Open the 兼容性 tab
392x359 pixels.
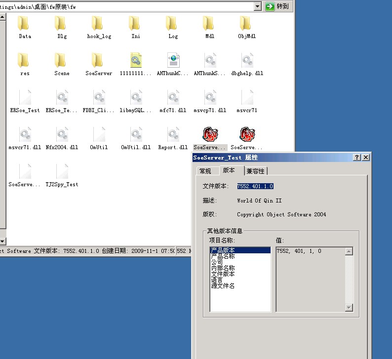[256, 171]
